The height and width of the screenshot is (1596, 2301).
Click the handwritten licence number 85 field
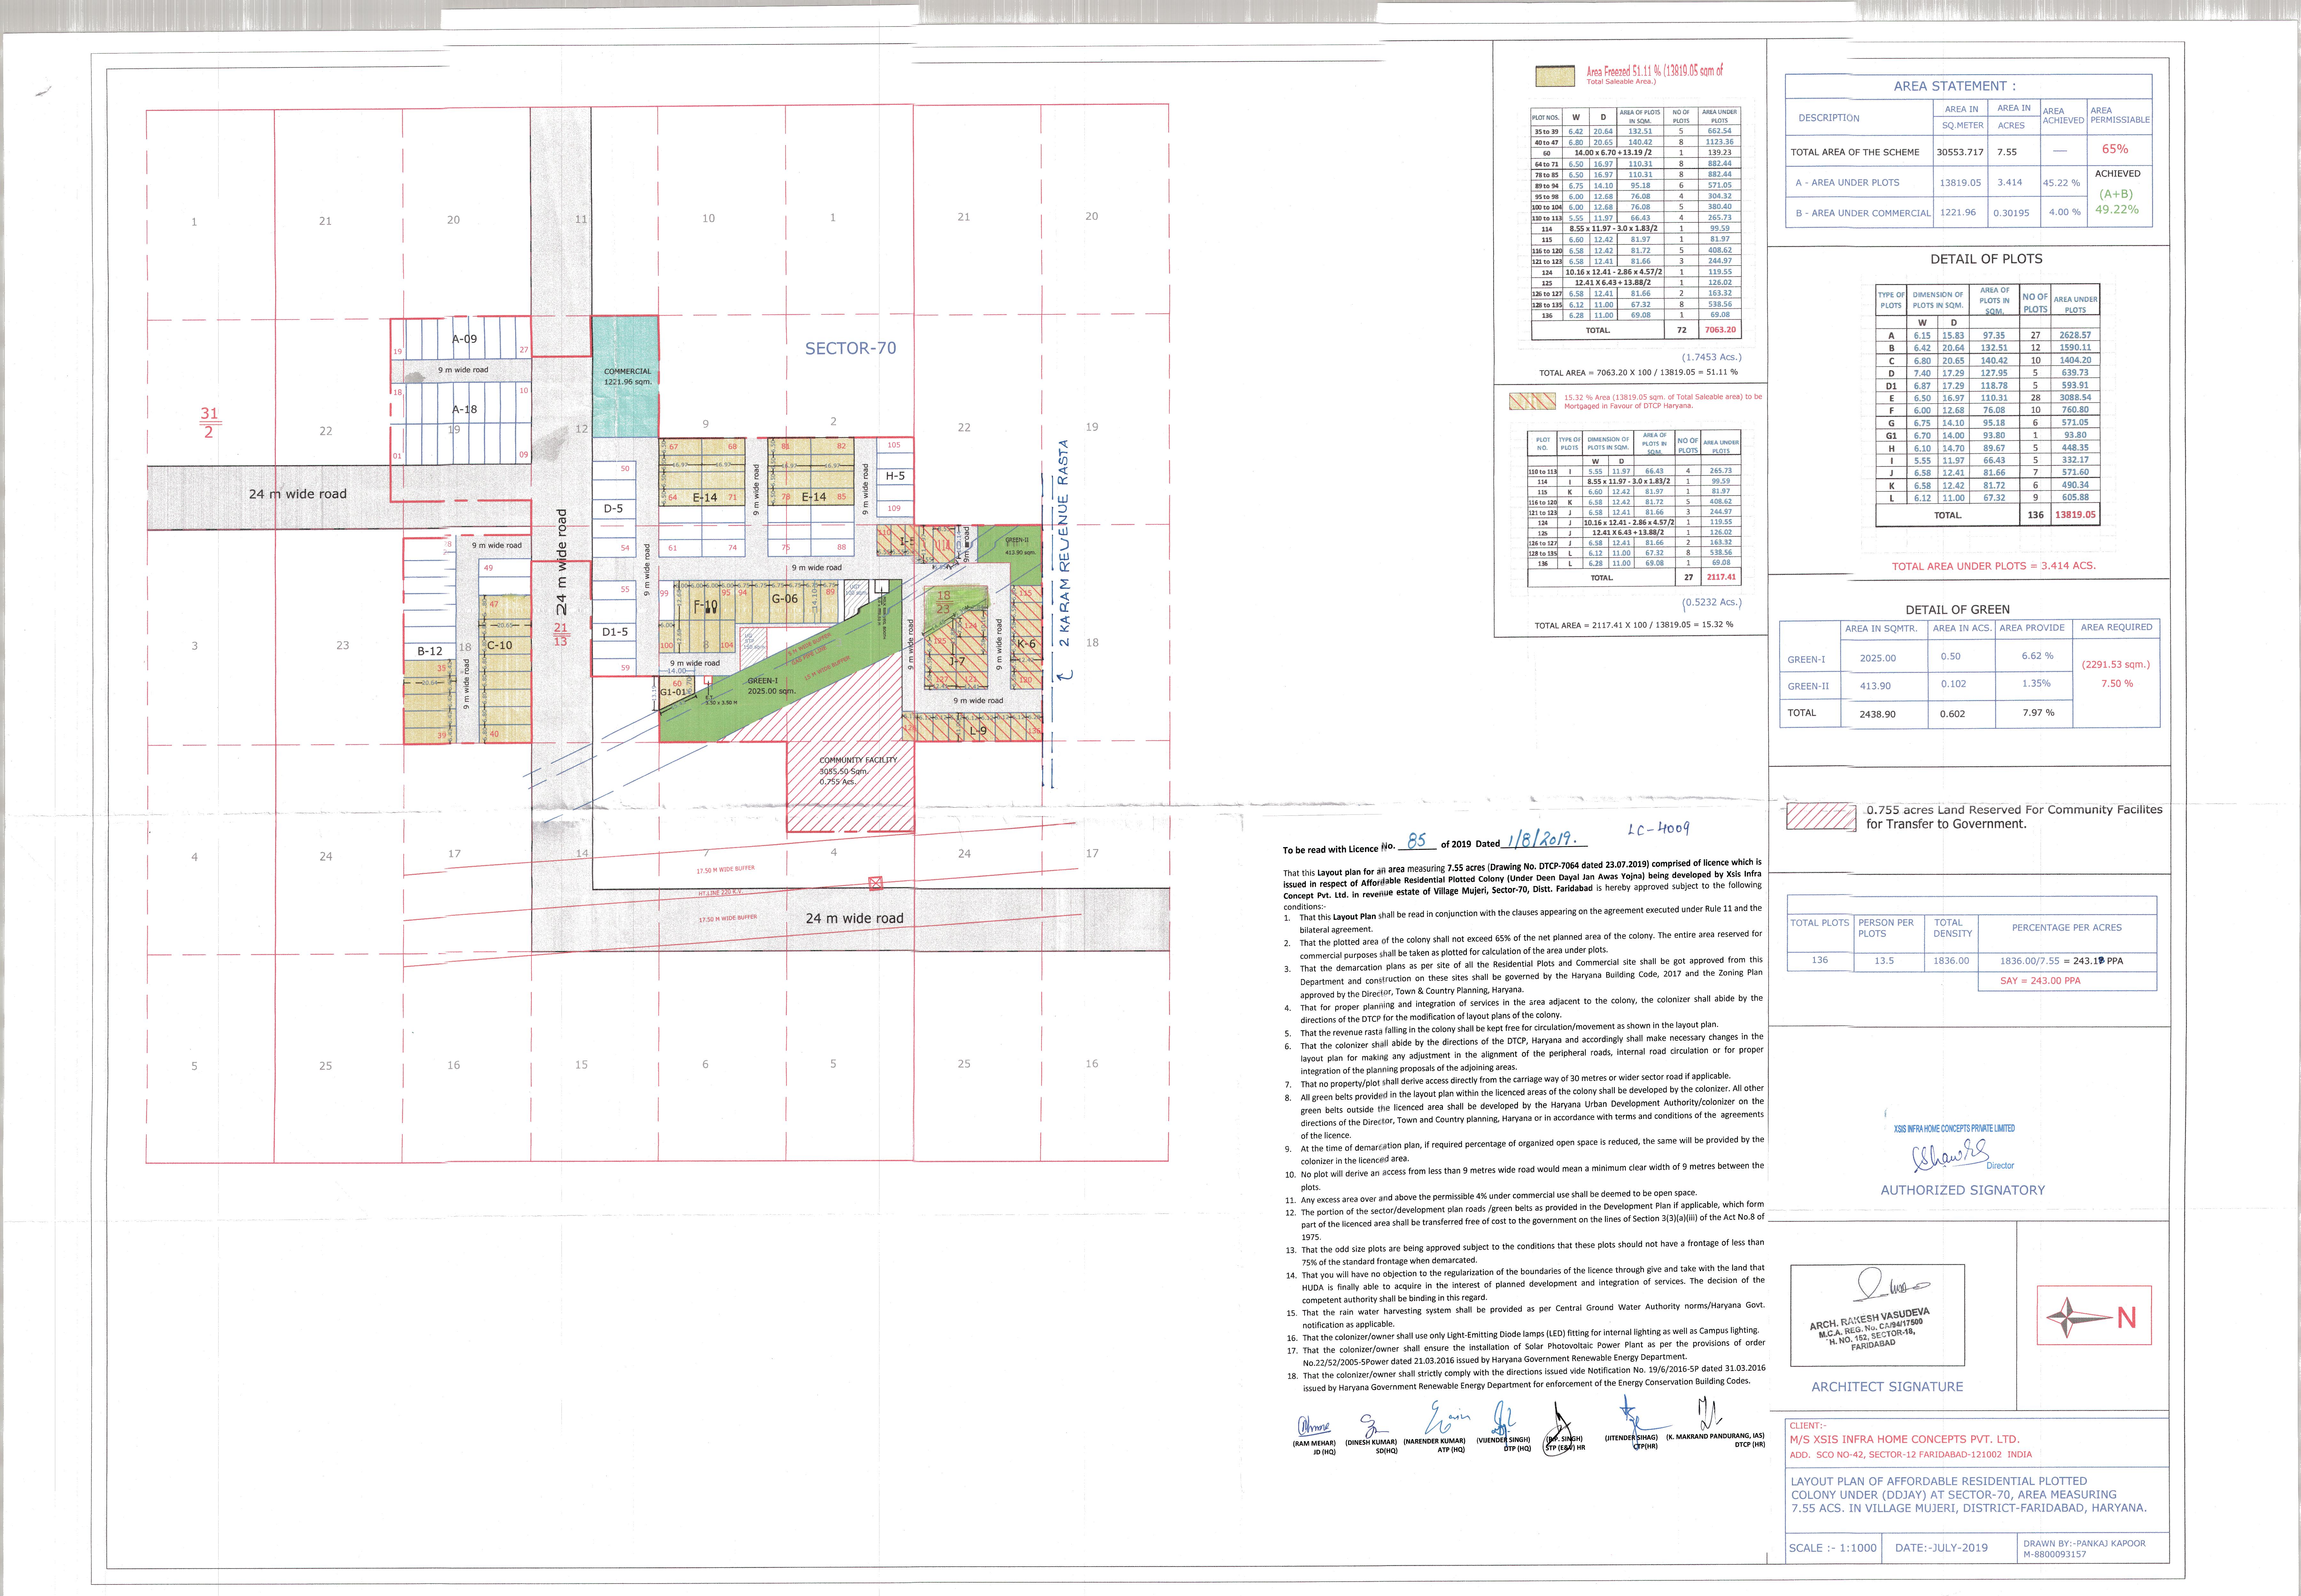point(1416,841)
